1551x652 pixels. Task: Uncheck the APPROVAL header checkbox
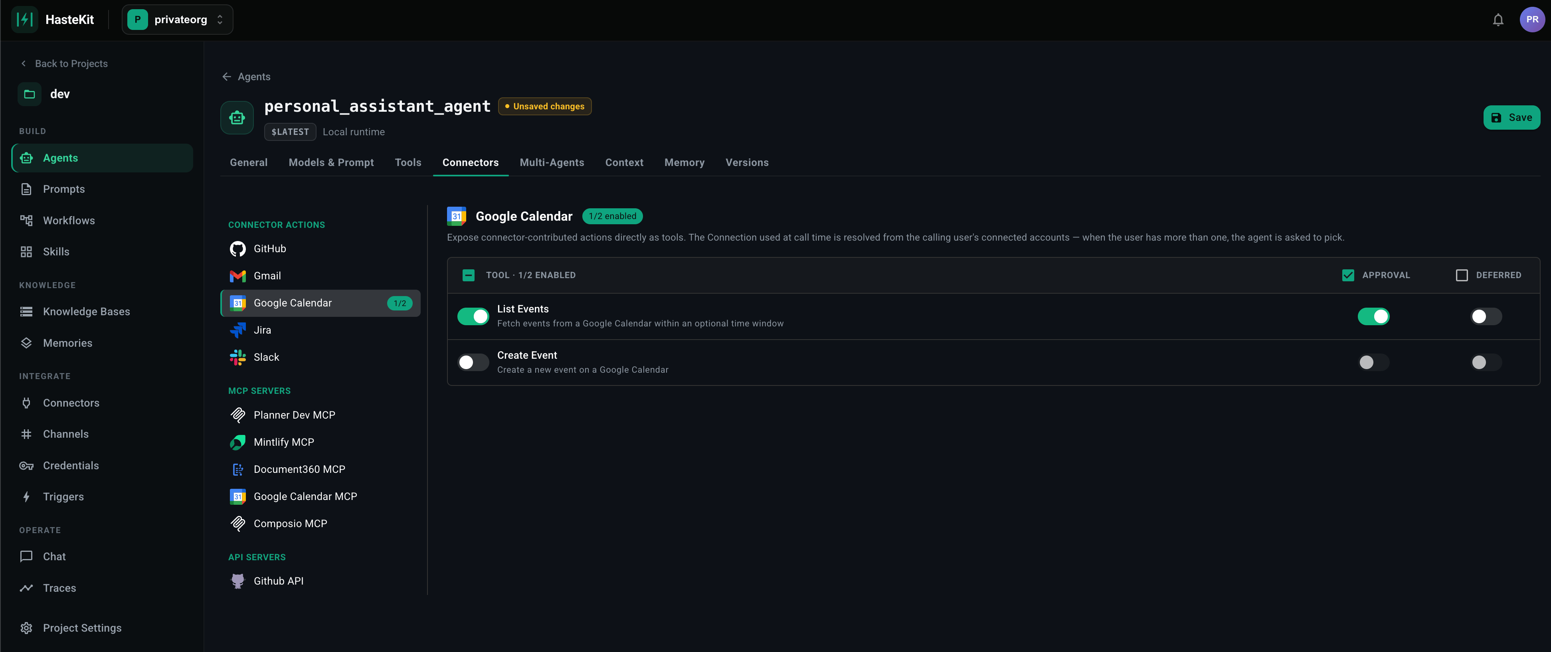click(1347, 275)
